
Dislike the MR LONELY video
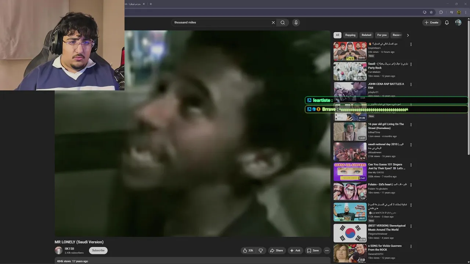pos(261,250)
